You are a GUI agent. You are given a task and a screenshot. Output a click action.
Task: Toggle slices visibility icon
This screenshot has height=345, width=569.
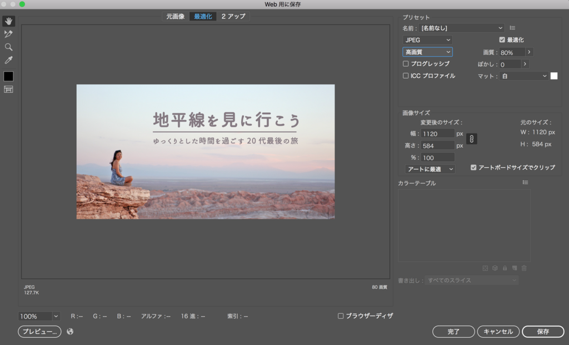click(8, 89)
